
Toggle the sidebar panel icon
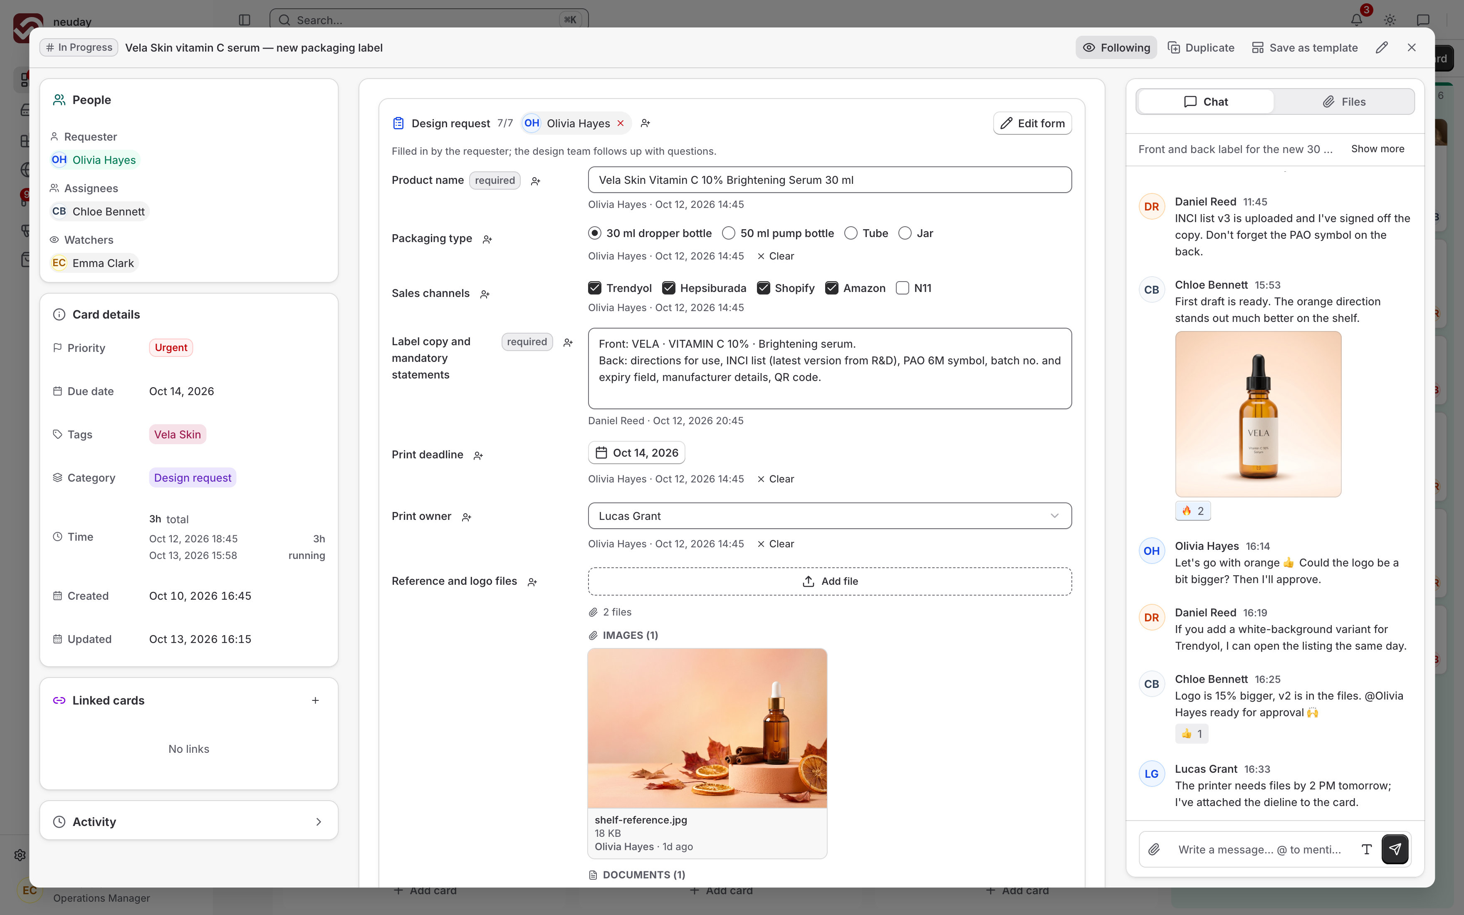pos(245,20)
